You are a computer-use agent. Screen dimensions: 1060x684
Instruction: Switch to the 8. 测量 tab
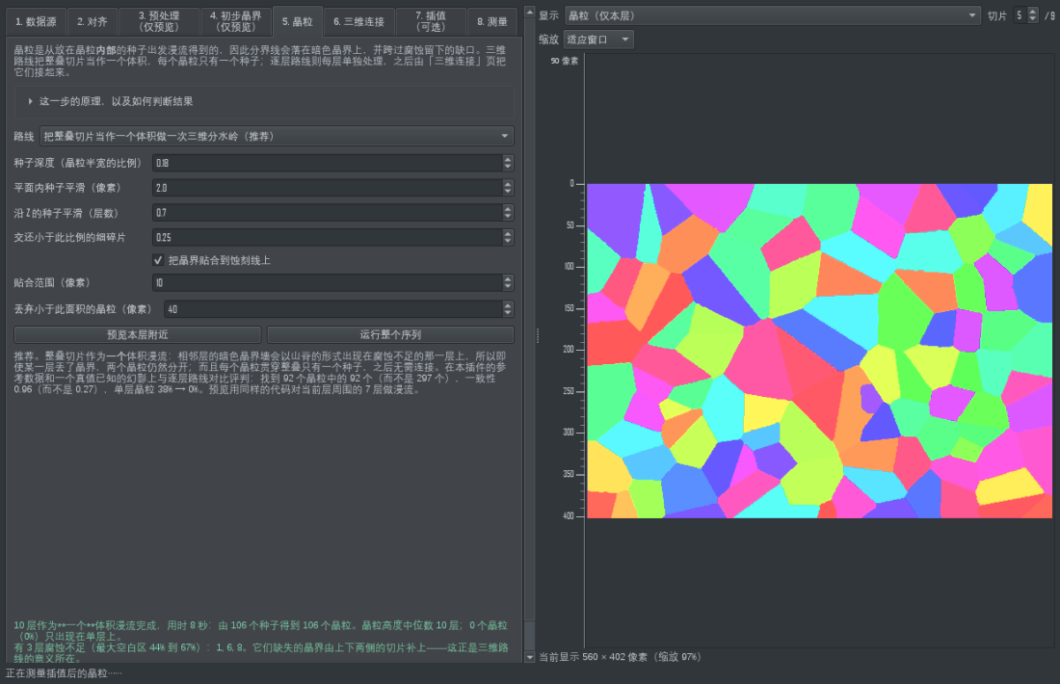(492, 21)
